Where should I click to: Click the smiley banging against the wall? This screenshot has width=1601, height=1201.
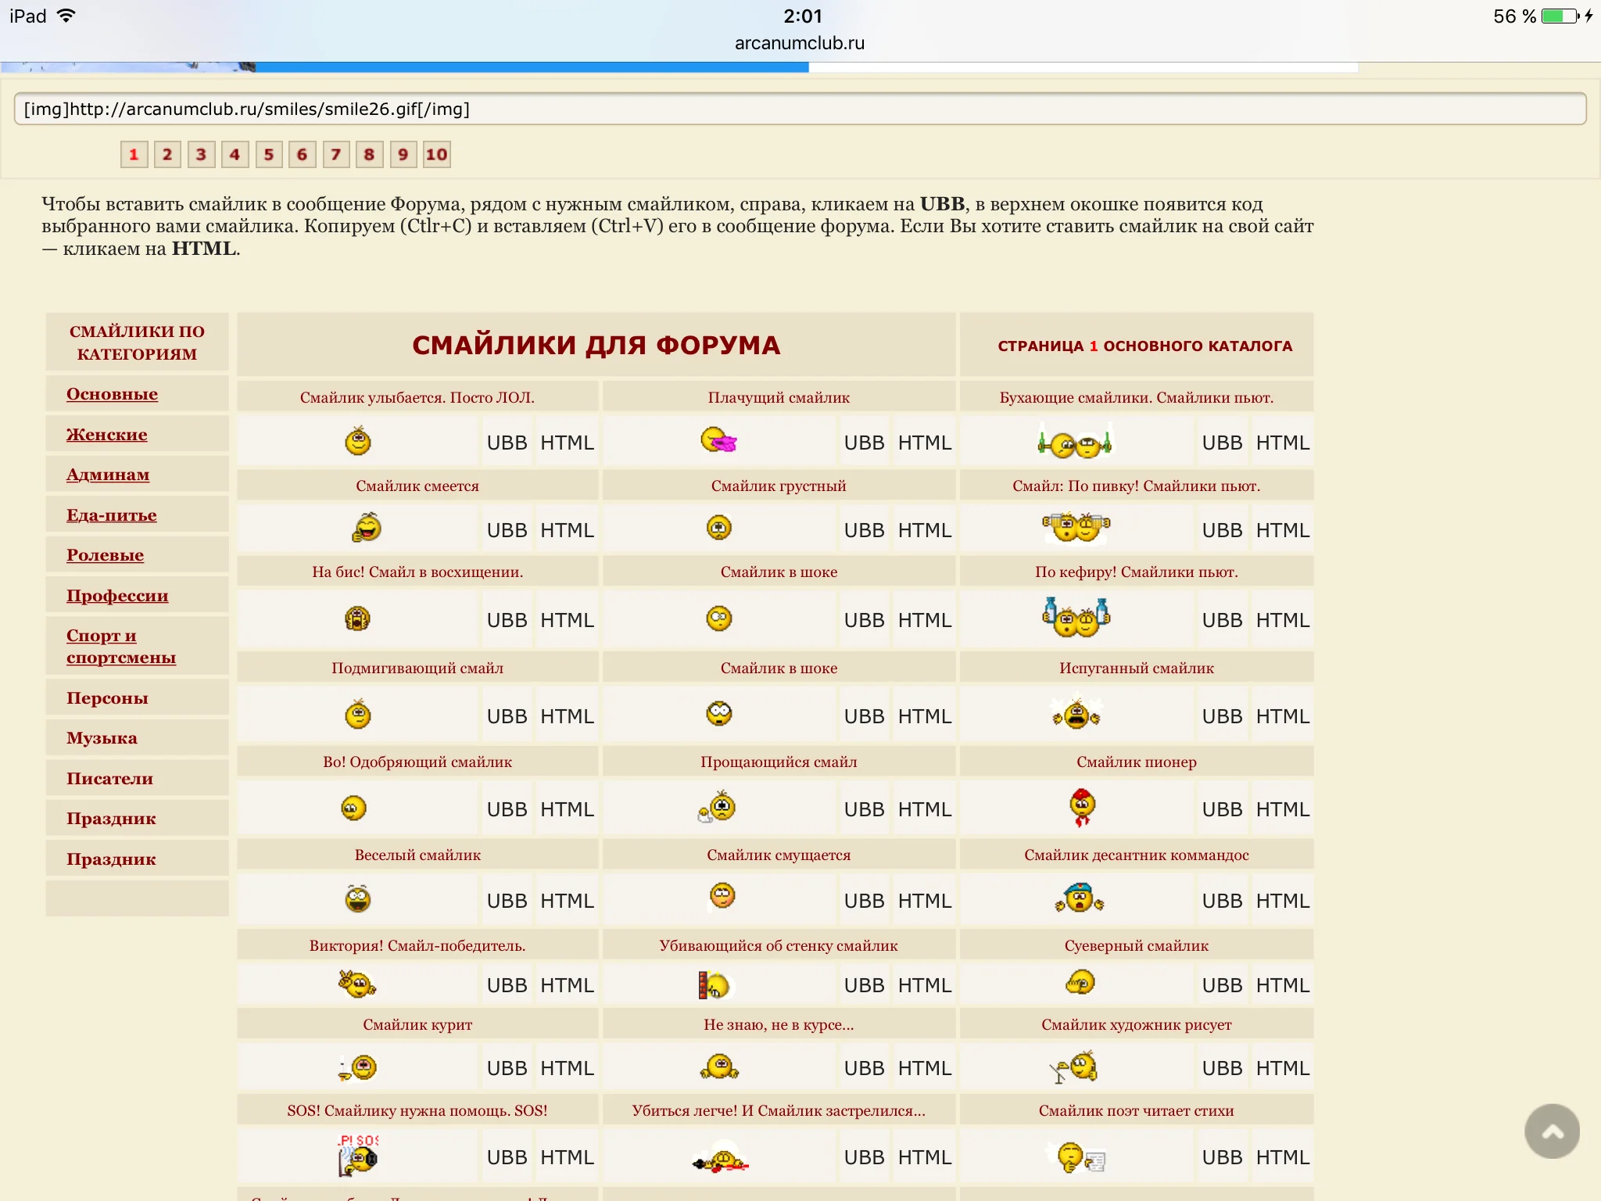tap(713, 985)
